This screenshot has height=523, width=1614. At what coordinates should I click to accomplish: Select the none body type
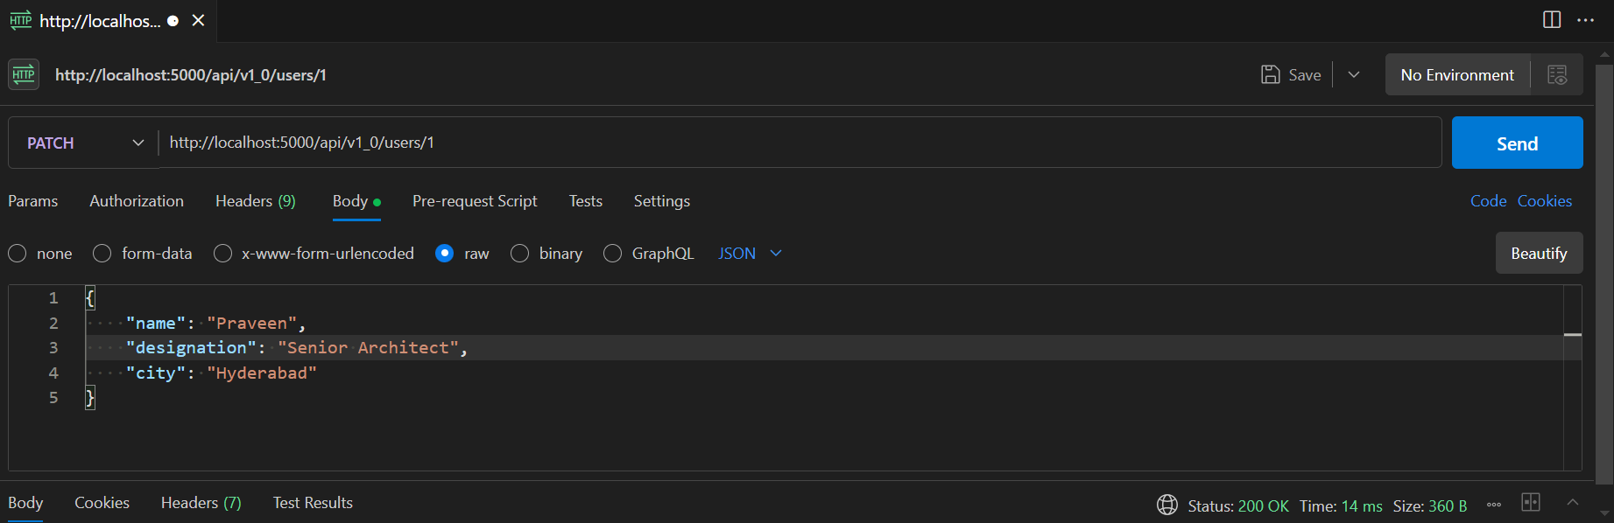click(x=18, y=254)
